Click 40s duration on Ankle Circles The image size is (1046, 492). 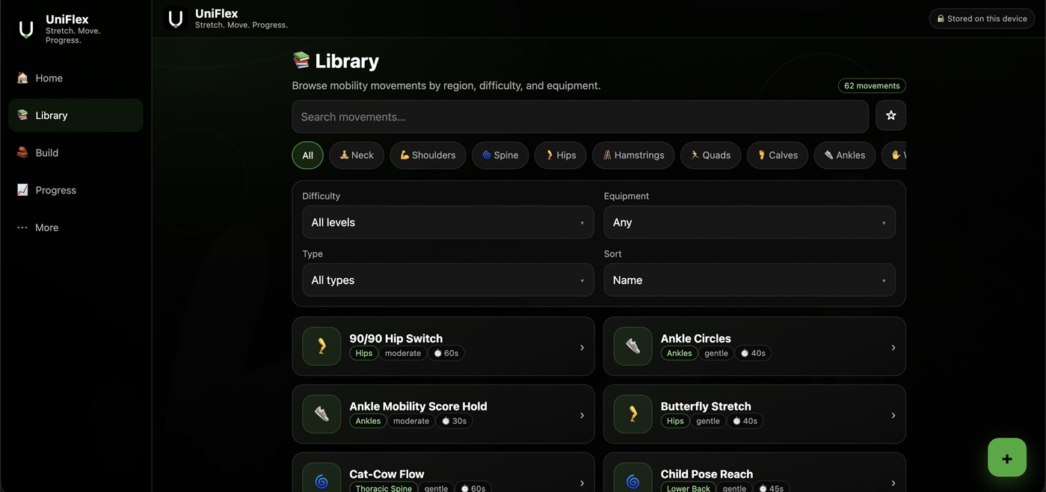[x=753, y=353]
